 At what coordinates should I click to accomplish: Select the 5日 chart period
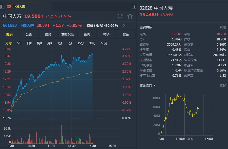[19, 43]
